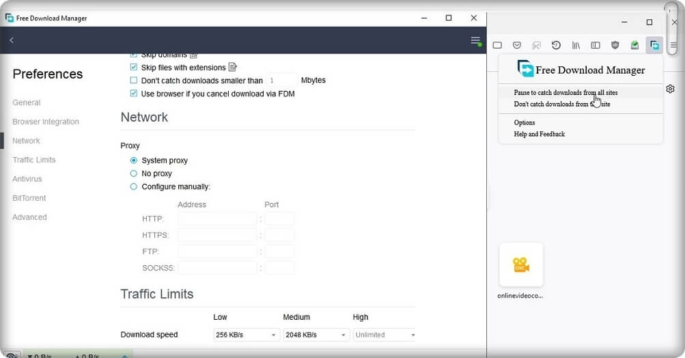Click the Free Download Manager extension icon
The image size is (685, 358).
[654, 45]
